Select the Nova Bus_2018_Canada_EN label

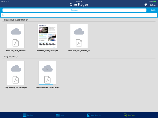click(x=48, y=51)
